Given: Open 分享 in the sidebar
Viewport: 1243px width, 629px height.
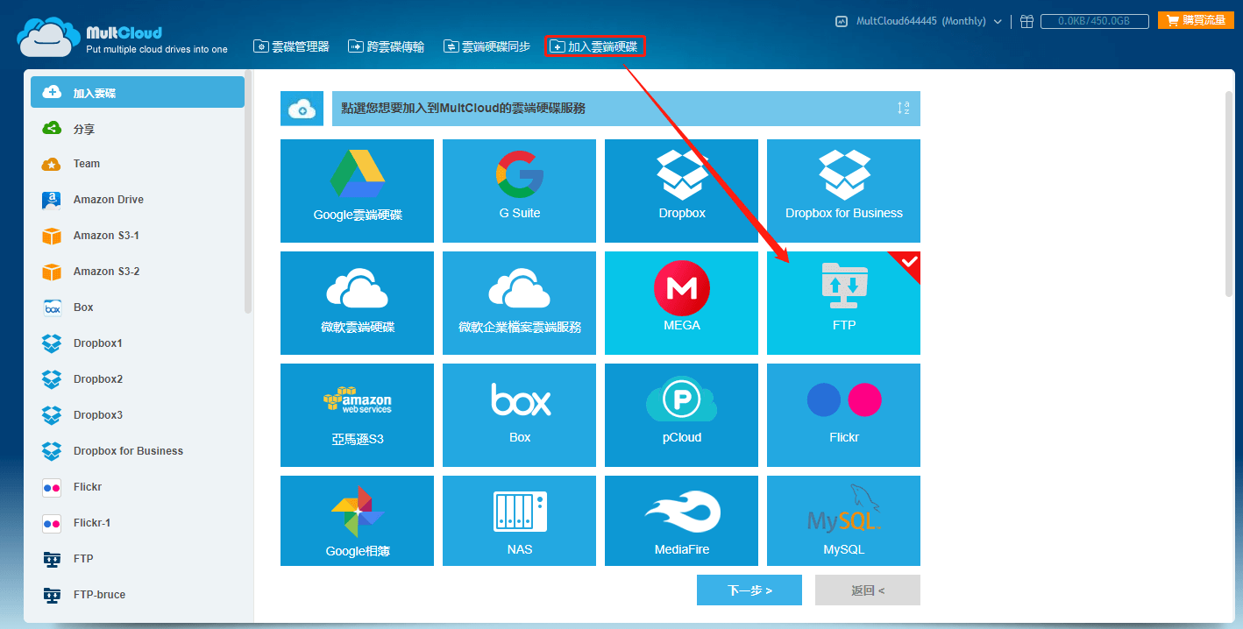Looking at the screenshot, I should click(138, 129).
